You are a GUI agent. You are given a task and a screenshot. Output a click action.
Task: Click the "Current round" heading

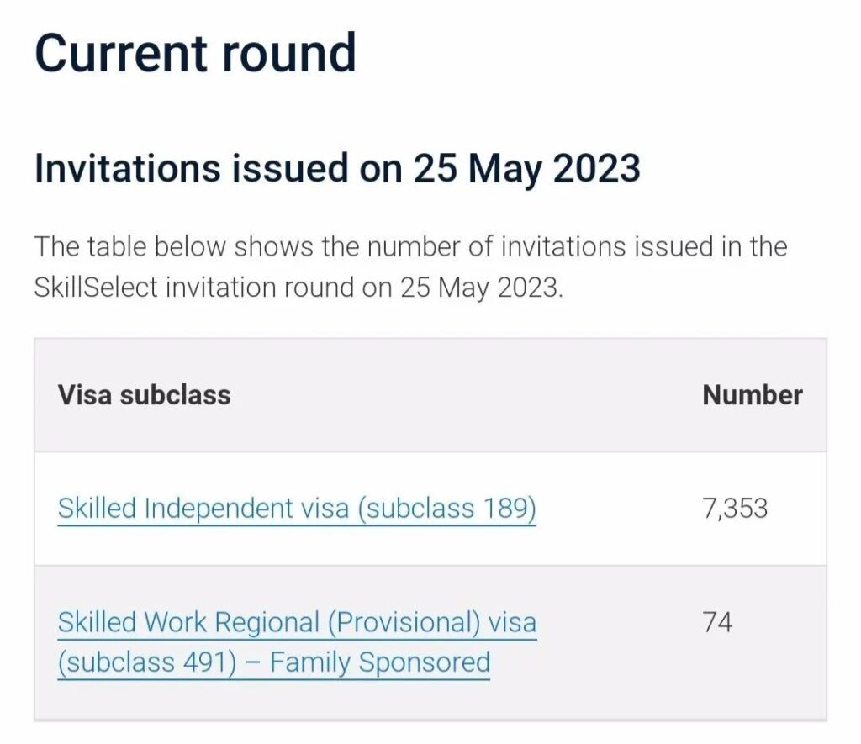(x=195, y=52)
